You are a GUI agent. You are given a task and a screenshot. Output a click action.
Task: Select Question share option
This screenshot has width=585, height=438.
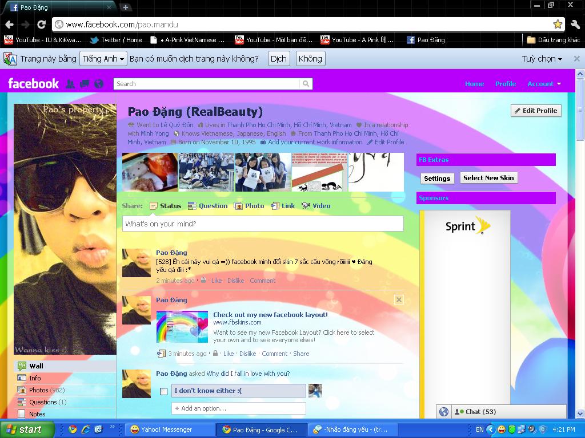tap(208, 206)
